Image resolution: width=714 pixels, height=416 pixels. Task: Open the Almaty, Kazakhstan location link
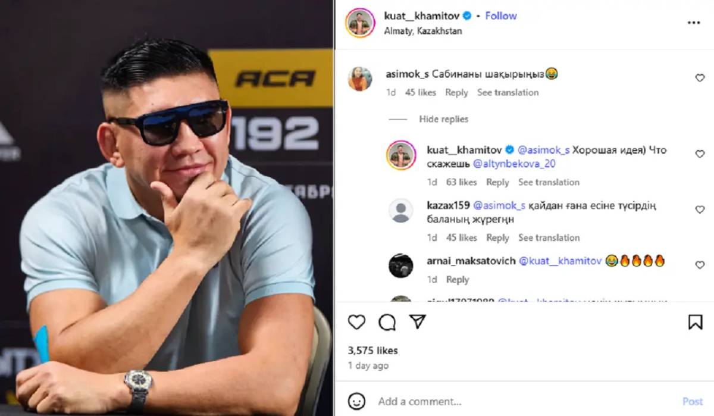point(423,31)
